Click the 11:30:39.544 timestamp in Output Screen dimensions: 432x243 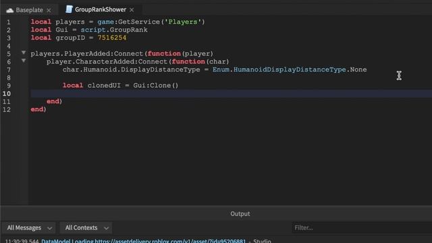[22, 241]
